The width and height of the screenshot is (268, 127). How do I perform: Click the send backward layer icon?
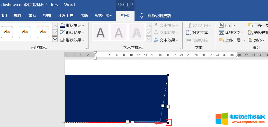point(251,25)
